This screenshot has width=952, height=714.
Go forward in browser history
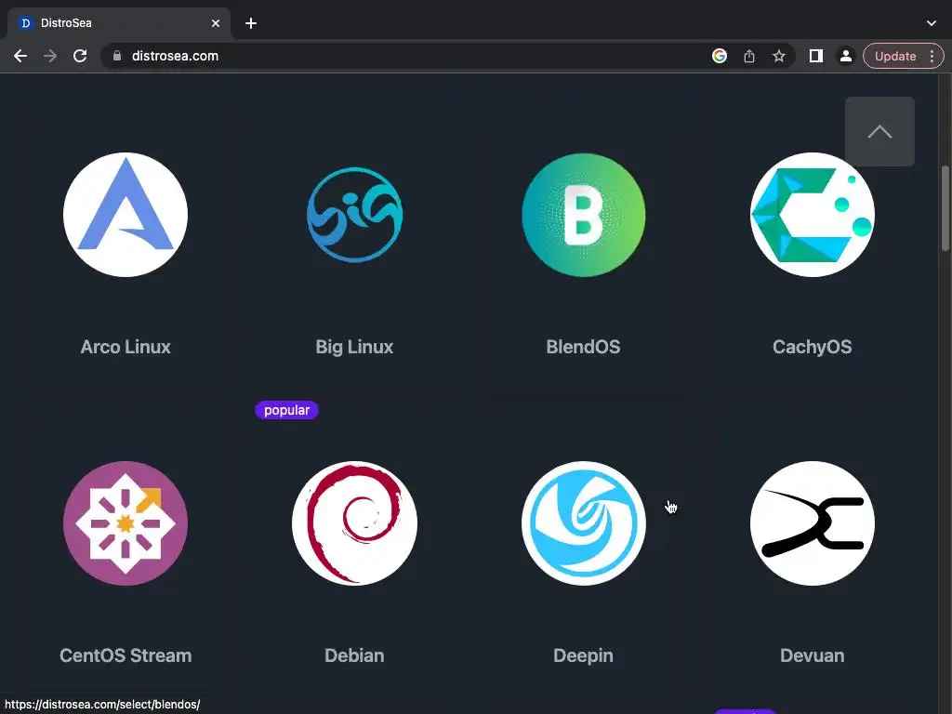[50, 56]
